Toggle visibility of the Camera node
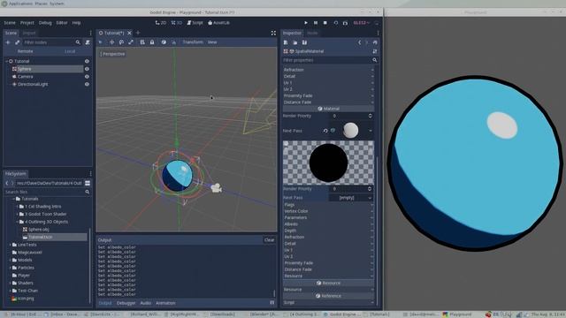Viewport: 566px width, 318px height. point(87,77)
